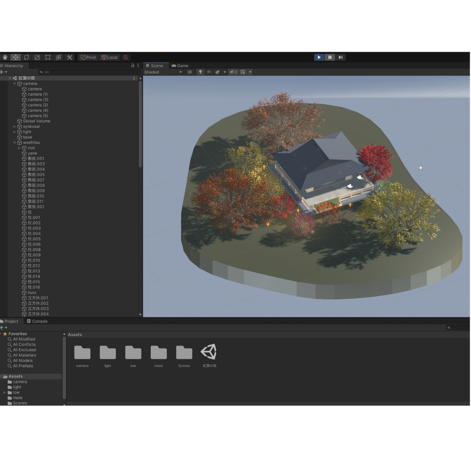The height and width of the screenshot is (471, 471).
Task: Collapse the camera parent object
Action: point(14,84)
